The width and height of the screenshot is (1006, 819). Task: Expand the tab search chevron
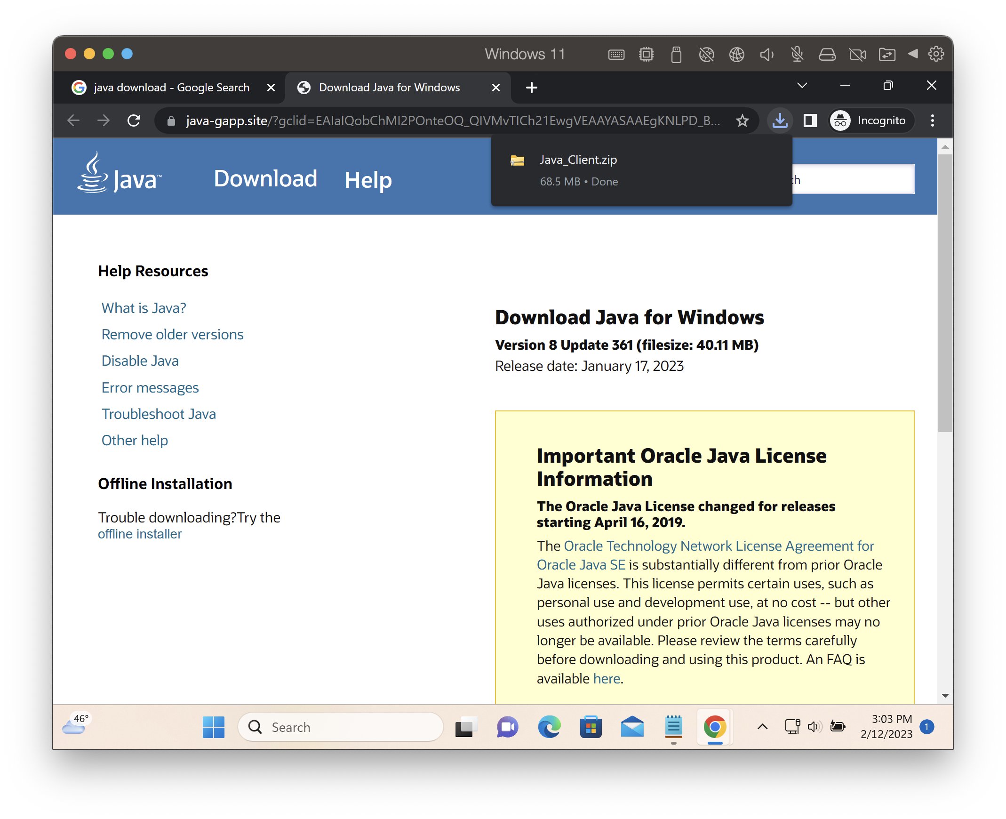coord(802,85)
